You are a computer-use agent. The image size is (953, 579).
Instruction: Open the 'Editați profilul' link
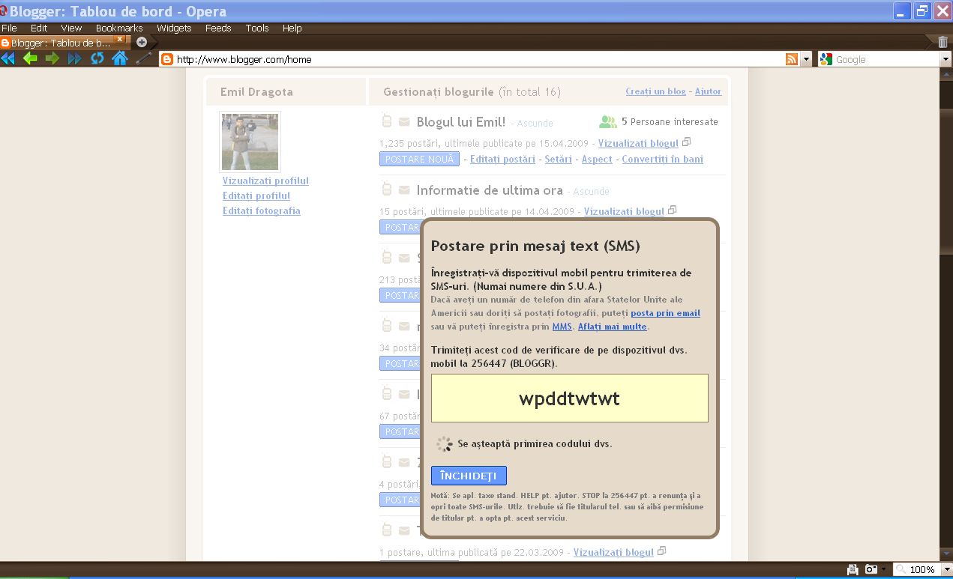tap(256, 195)
